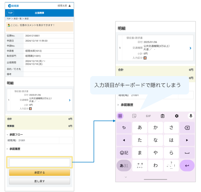201x192 pixels.
Task: Click the user profile icon beside 経理太郎
Action: 69,6
